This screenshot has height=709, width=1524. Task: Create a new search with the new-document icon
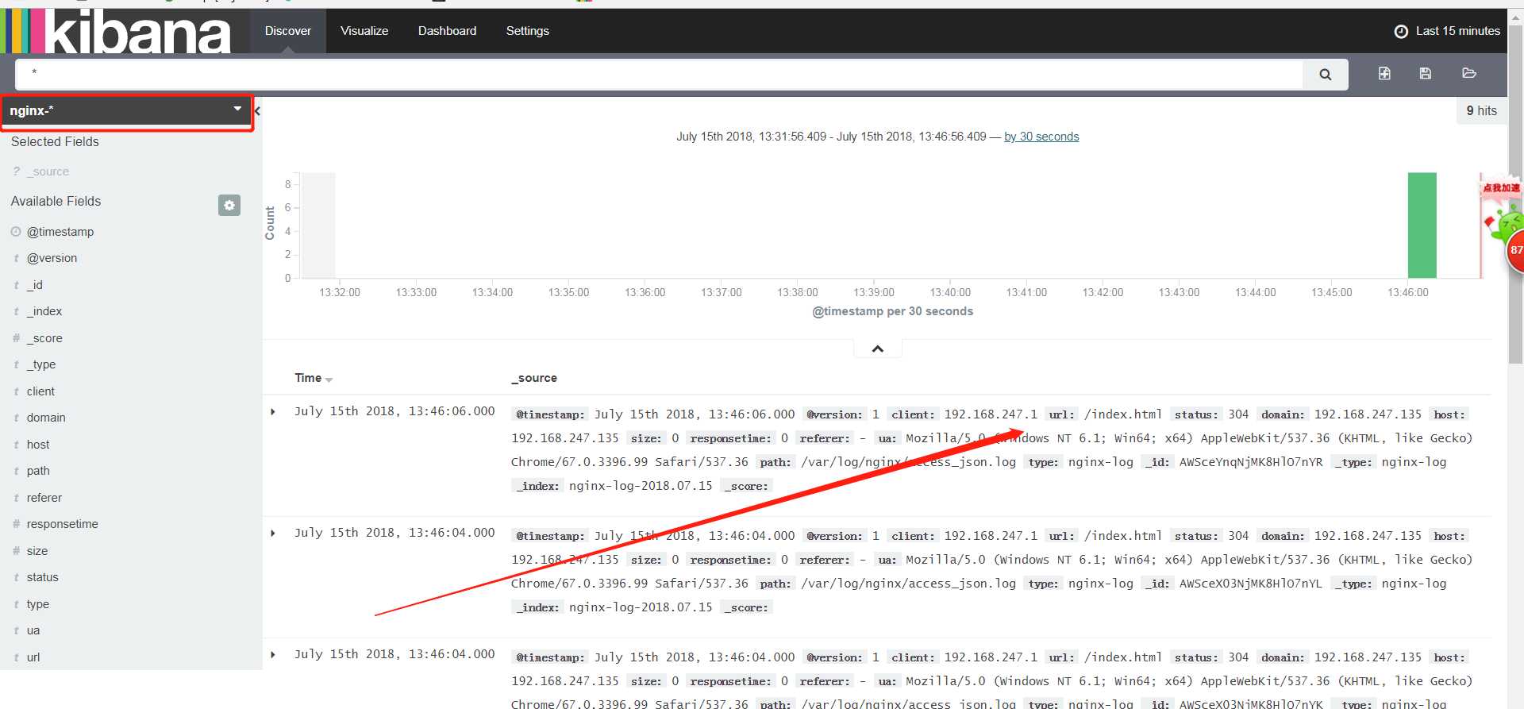[x=1384, y=73]
